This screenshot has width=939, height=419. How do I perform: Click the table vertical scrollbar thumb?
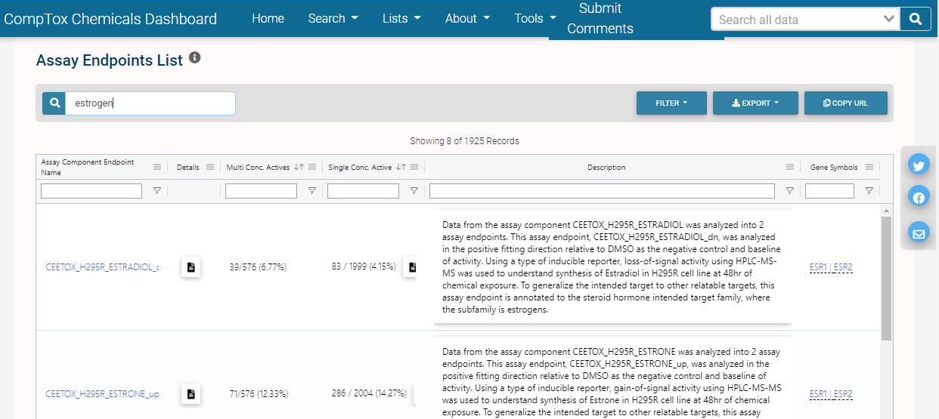click(x=887, y=277)
